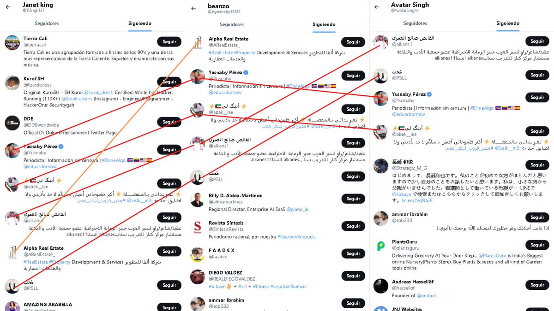Open Tierra Cali profile avatar
554x311 pixels.
12,42
